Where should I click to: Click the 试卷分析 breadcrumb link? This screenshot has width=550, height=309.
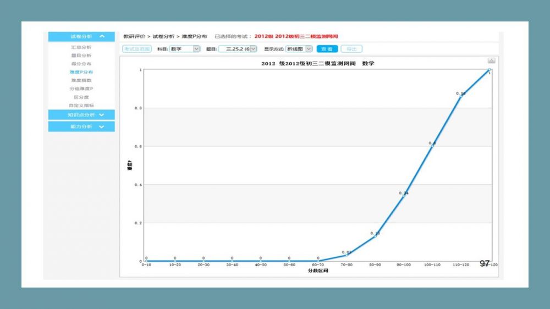pyautogui.click(x=163, y=36)
